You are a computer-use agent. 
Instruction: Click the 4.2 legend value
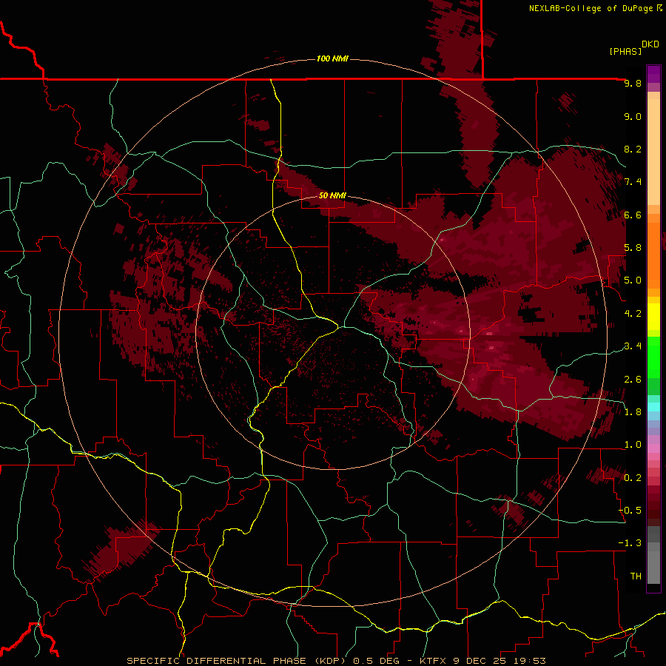pos(633,314)
